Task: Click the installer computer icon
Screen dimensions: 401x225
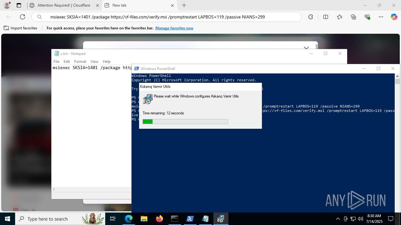Action: click(x=148, y=99)
